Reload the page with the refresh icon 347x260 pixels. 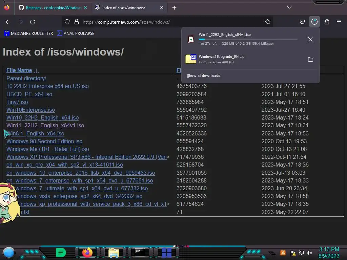pos(33,22)
